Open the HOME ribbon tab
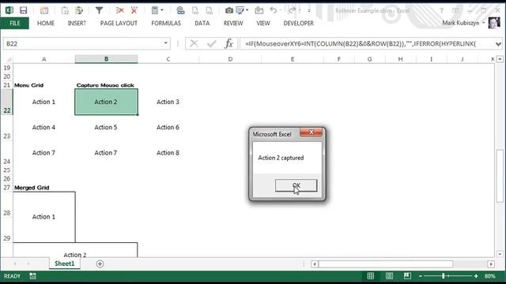 pyautogui.click(x=46, y=23)
